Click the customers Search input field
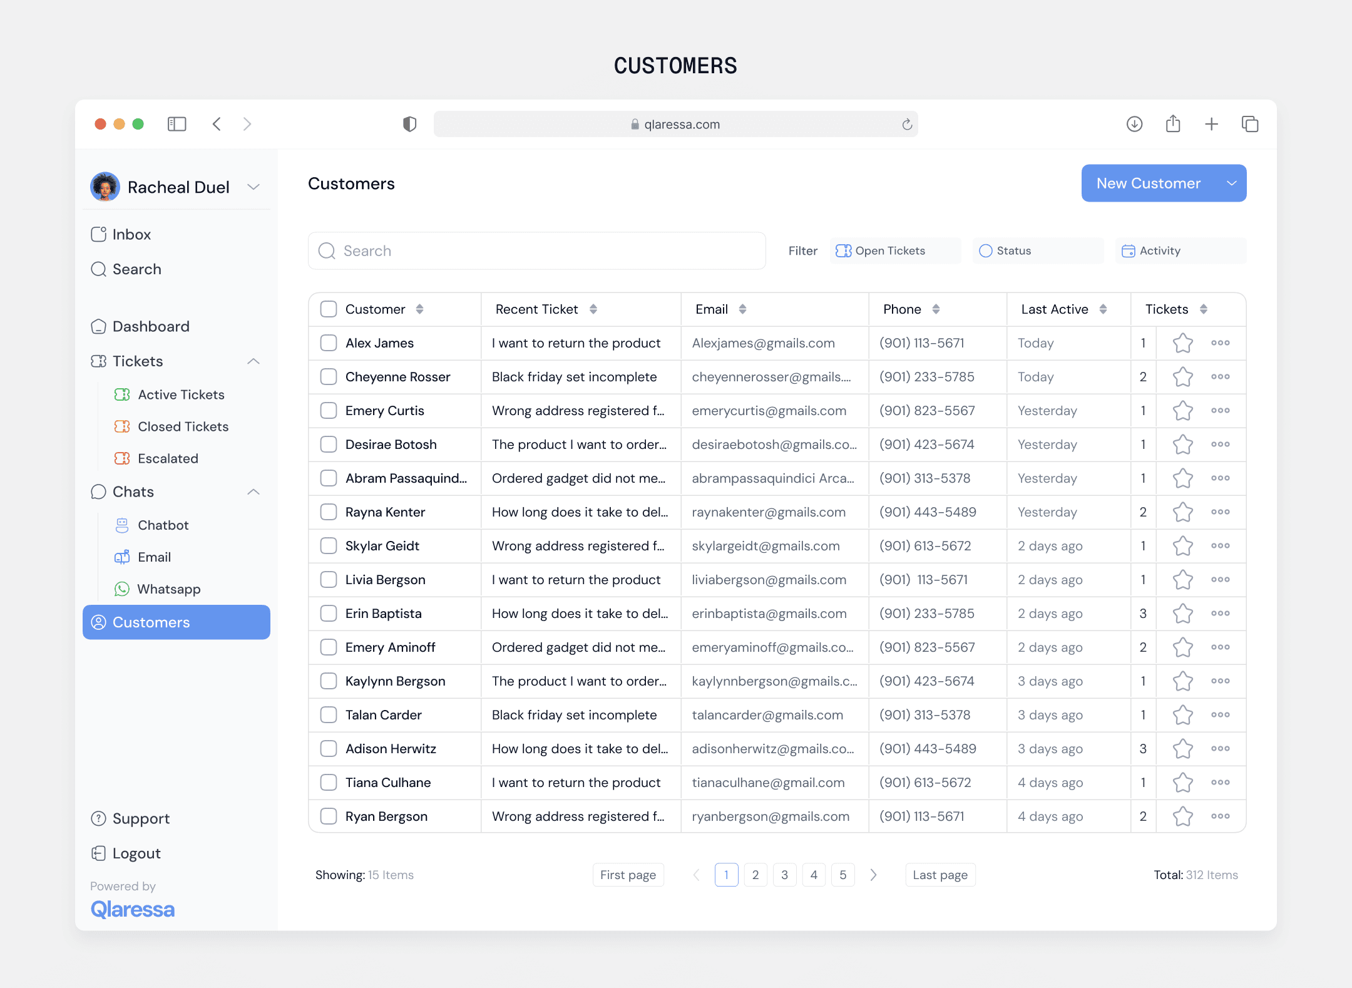Viewport: 1352px width, 988px height. [536, 251]
